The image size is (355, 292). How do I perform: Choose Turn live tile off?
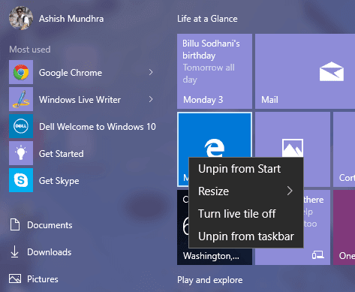click(246, 214)
